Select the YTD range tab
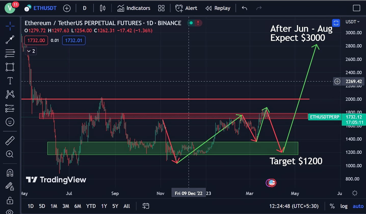366x214 pixels. pyautogui.click(x=91, y=206)
